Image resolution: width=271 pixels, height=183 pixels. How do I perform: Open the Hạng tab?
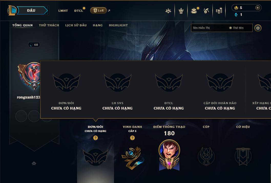98,25
